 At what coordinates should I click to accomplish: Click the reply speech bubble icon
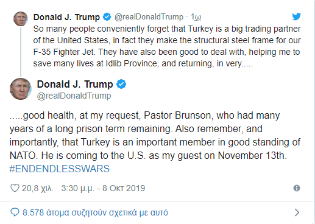tap(15, 212)
